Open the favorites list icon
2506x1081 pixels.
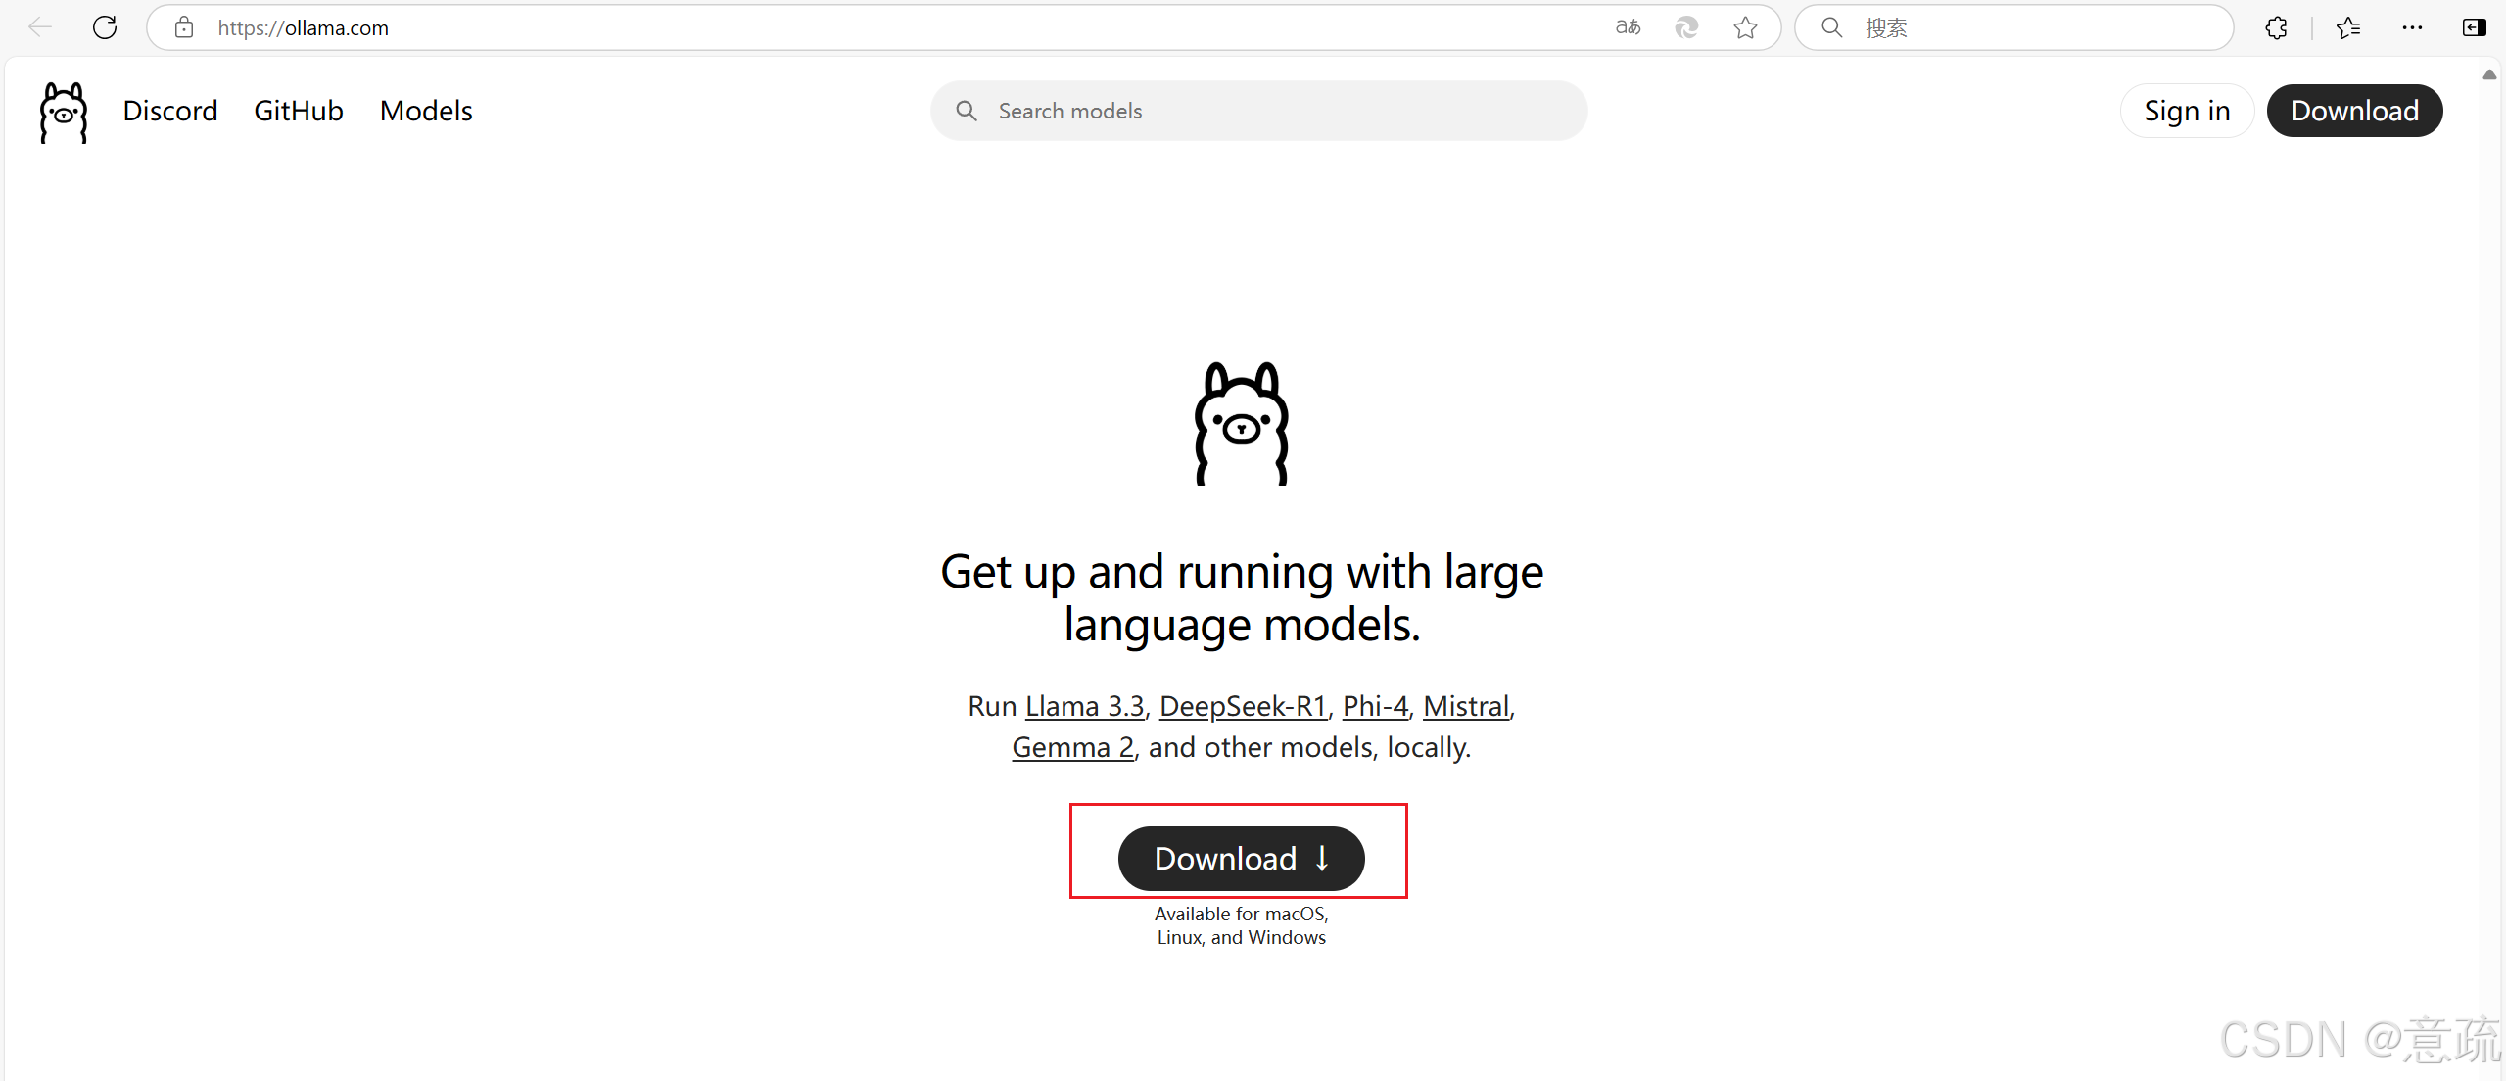point(2348,27)
